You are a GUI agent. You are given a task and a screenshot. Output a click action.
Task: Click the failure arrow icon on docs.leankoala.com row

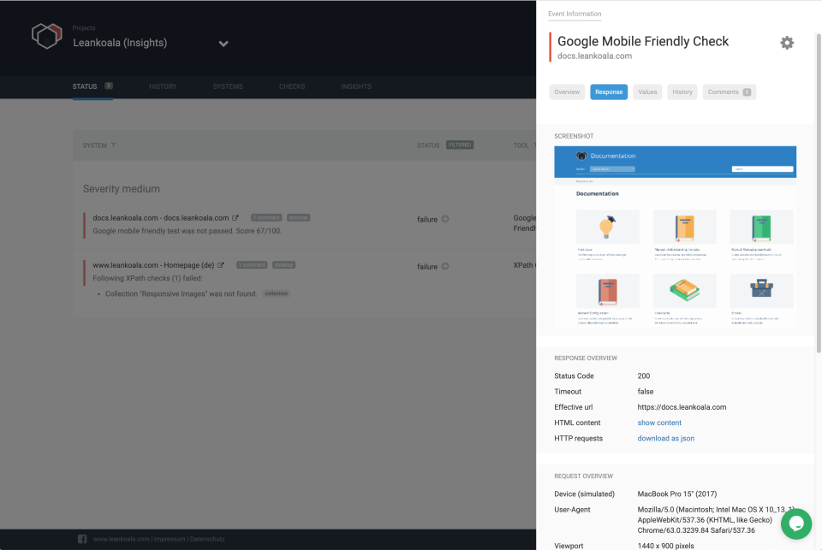(444, 219)
